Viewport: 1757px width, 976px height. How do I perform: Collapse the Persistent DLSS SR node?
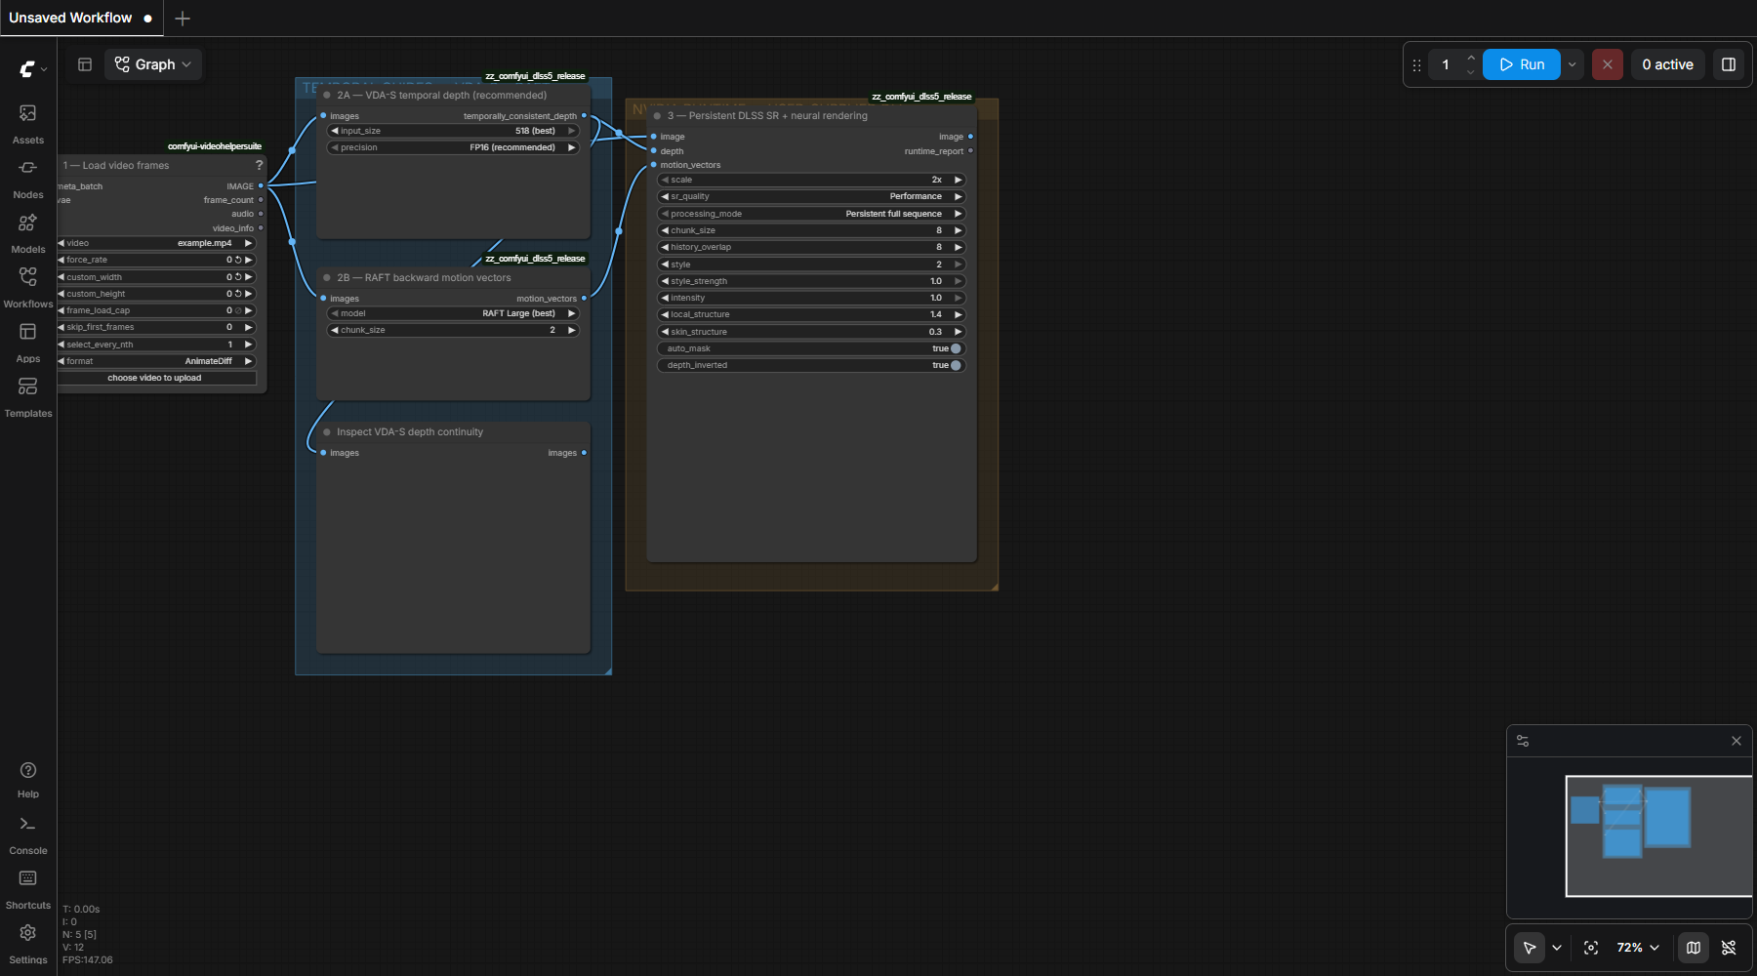(657, 116)
